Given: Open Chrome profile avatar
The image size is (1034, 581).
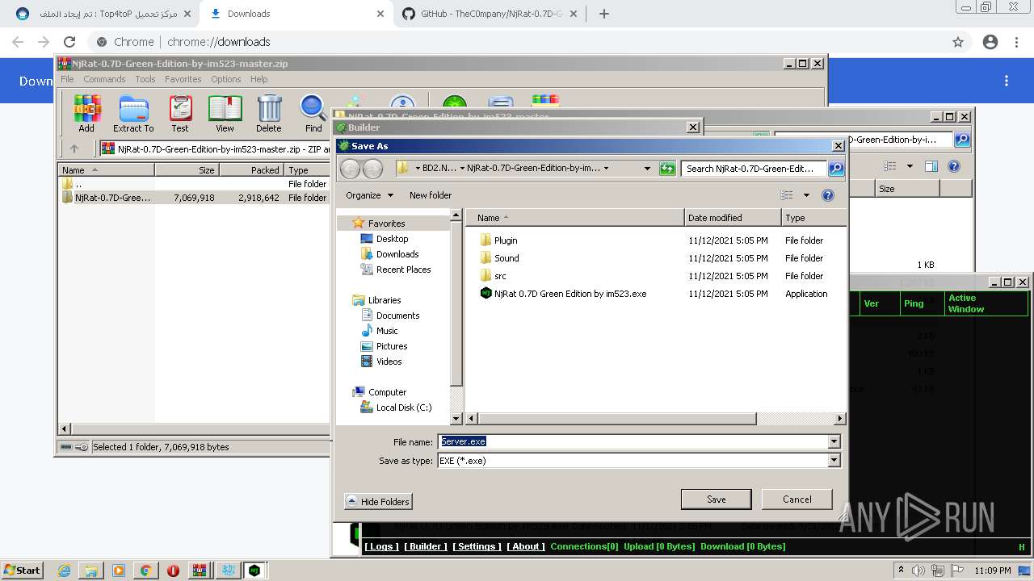Looking at the screenshot, I should pos(990,42).
